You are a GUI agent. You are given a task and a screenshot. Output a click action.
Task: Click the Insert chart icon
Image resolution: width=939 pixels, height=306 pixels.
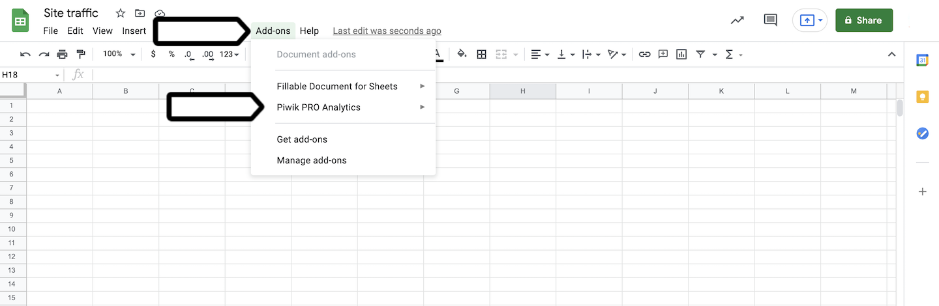[681, 54]
